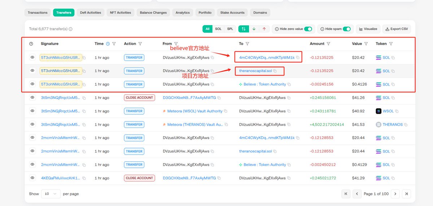This screenshot has height=206, width=433.
Task: Copy the theranoscapital.sol address in the 5T3ohN row
Action: 275,71
